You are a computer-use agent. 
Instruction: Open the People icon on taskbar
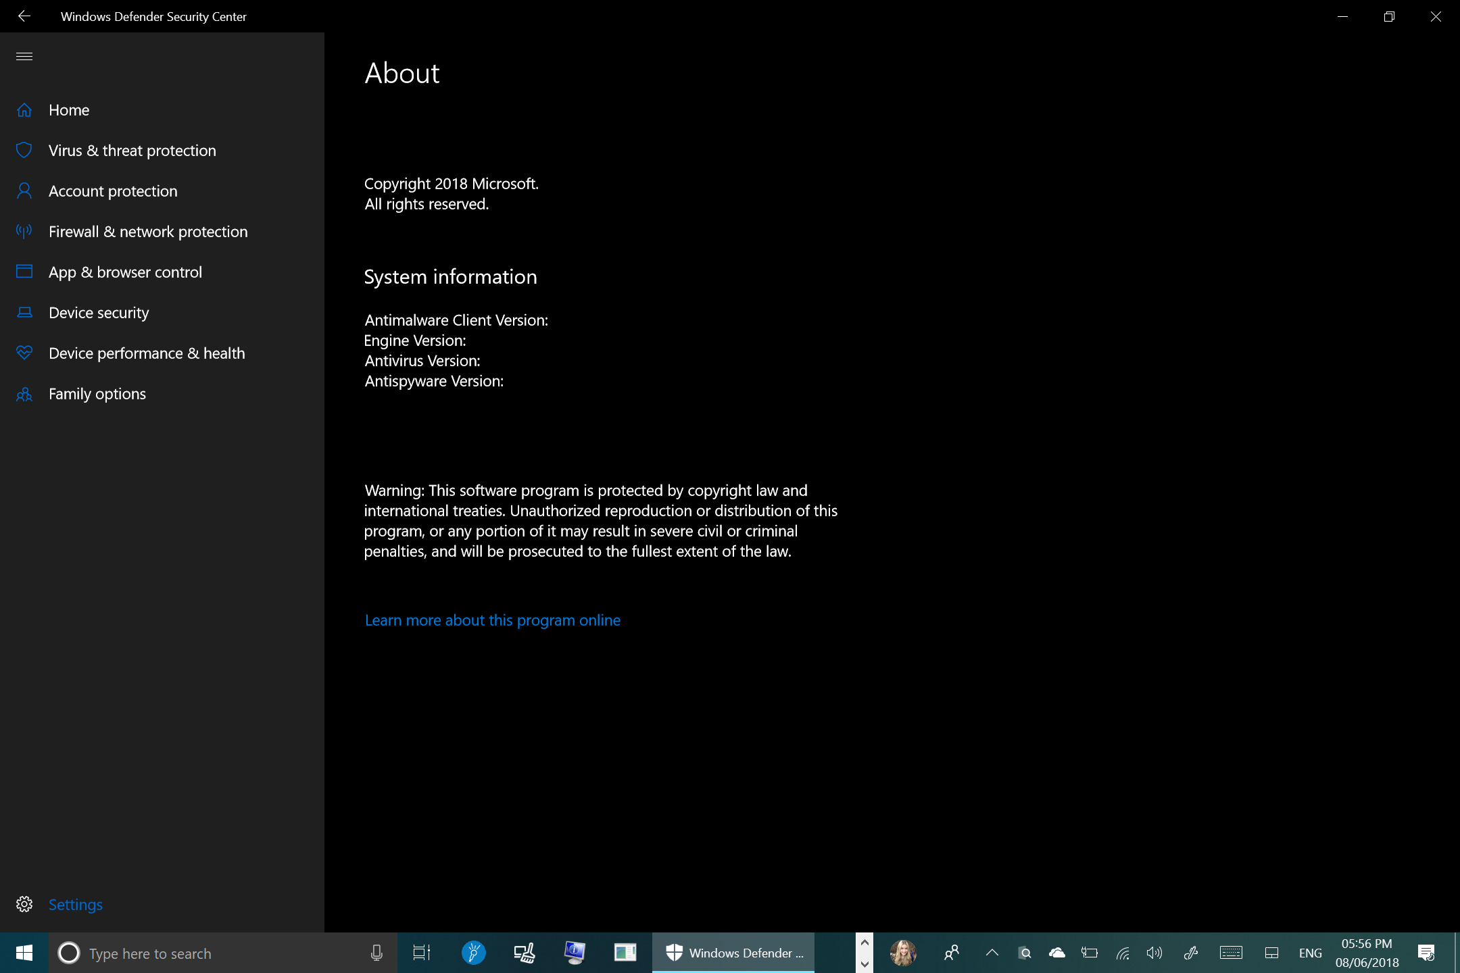tap(952, 953)
